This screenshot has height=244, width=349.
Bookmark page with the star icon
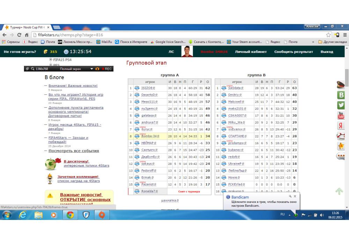[328, 35]
